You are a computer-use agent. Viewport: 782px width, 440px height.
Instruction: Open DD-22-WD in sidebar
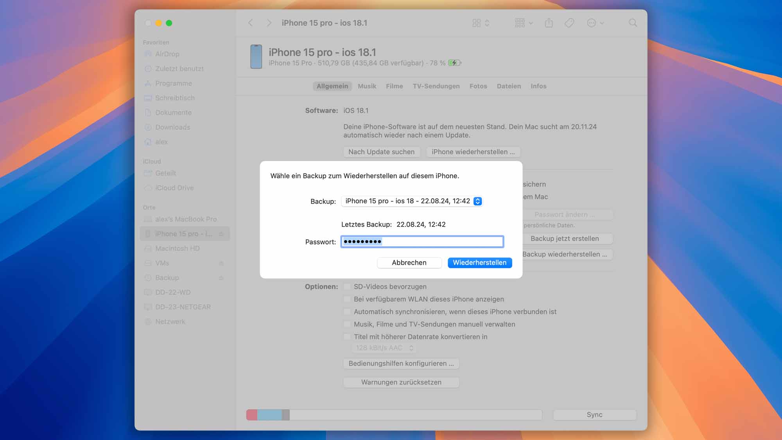pos(173,293)
